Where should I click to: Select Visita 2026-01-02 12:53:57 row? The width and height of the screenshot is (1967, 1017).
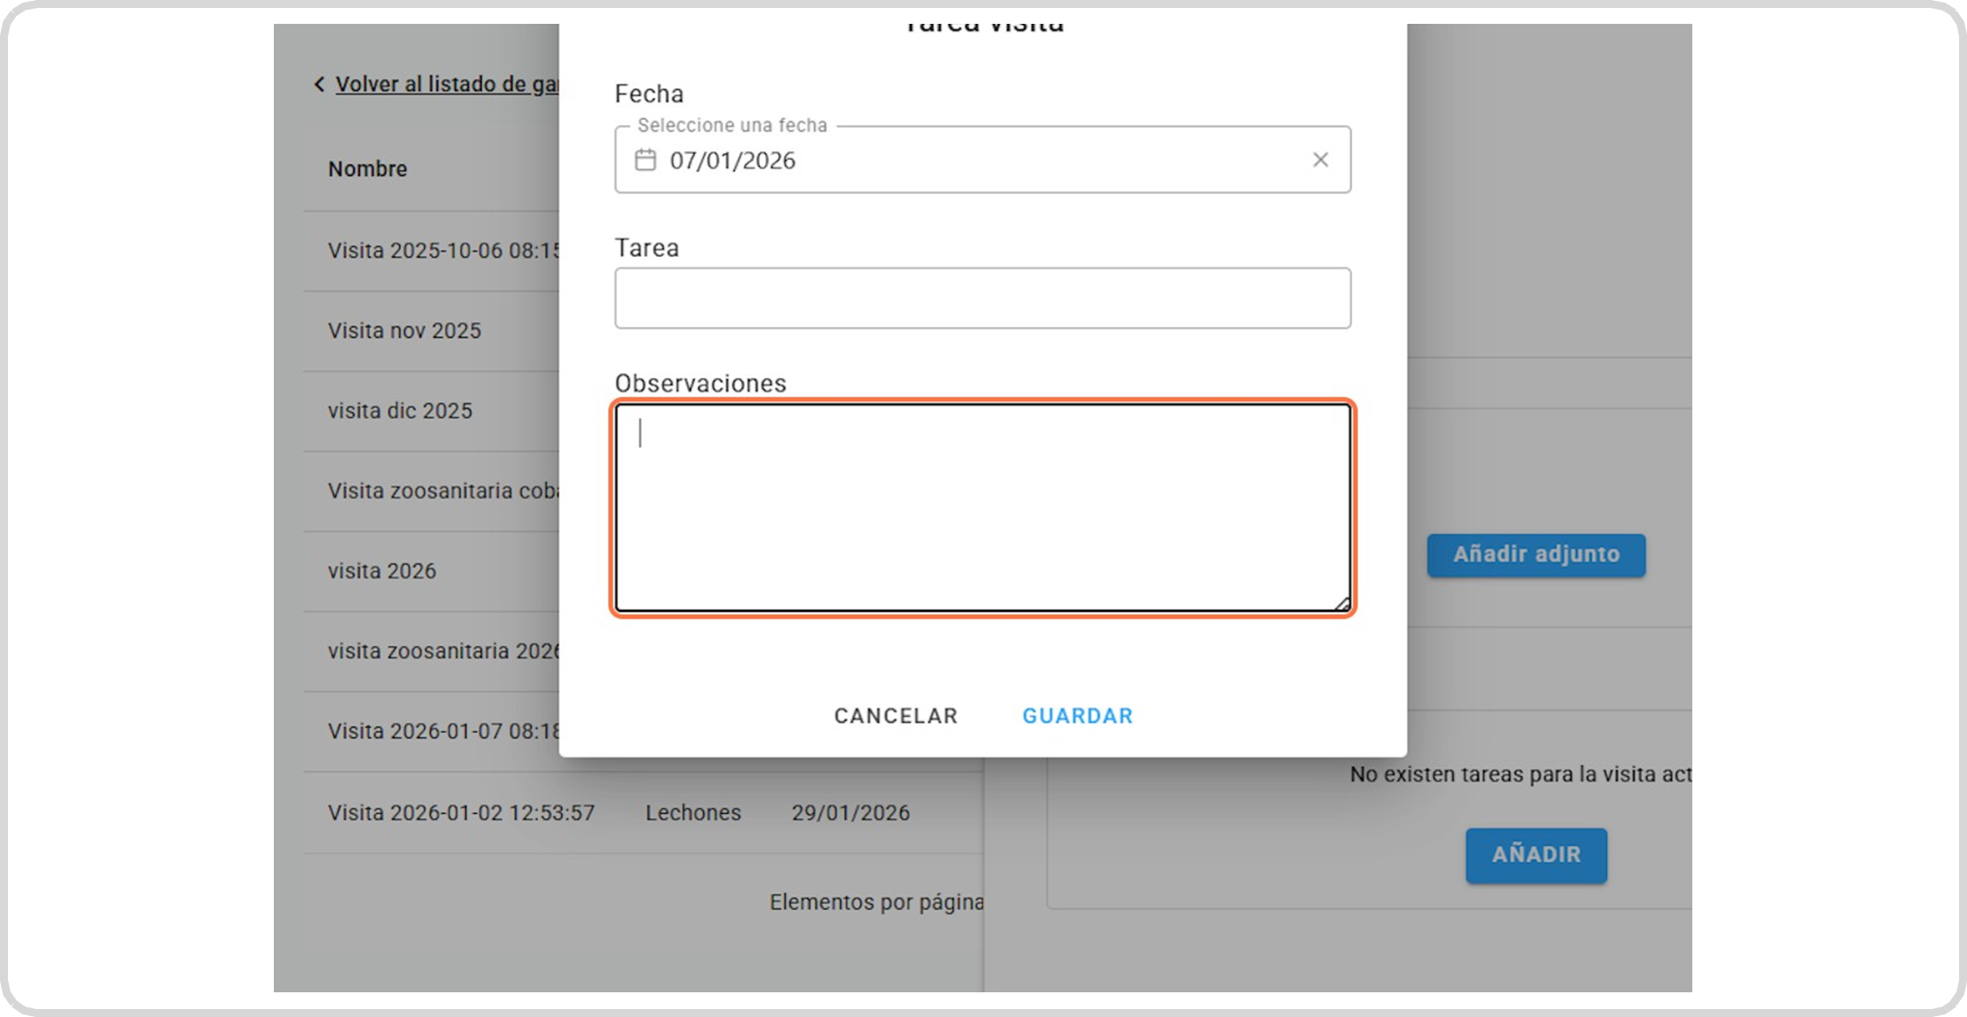click(461, 813)
